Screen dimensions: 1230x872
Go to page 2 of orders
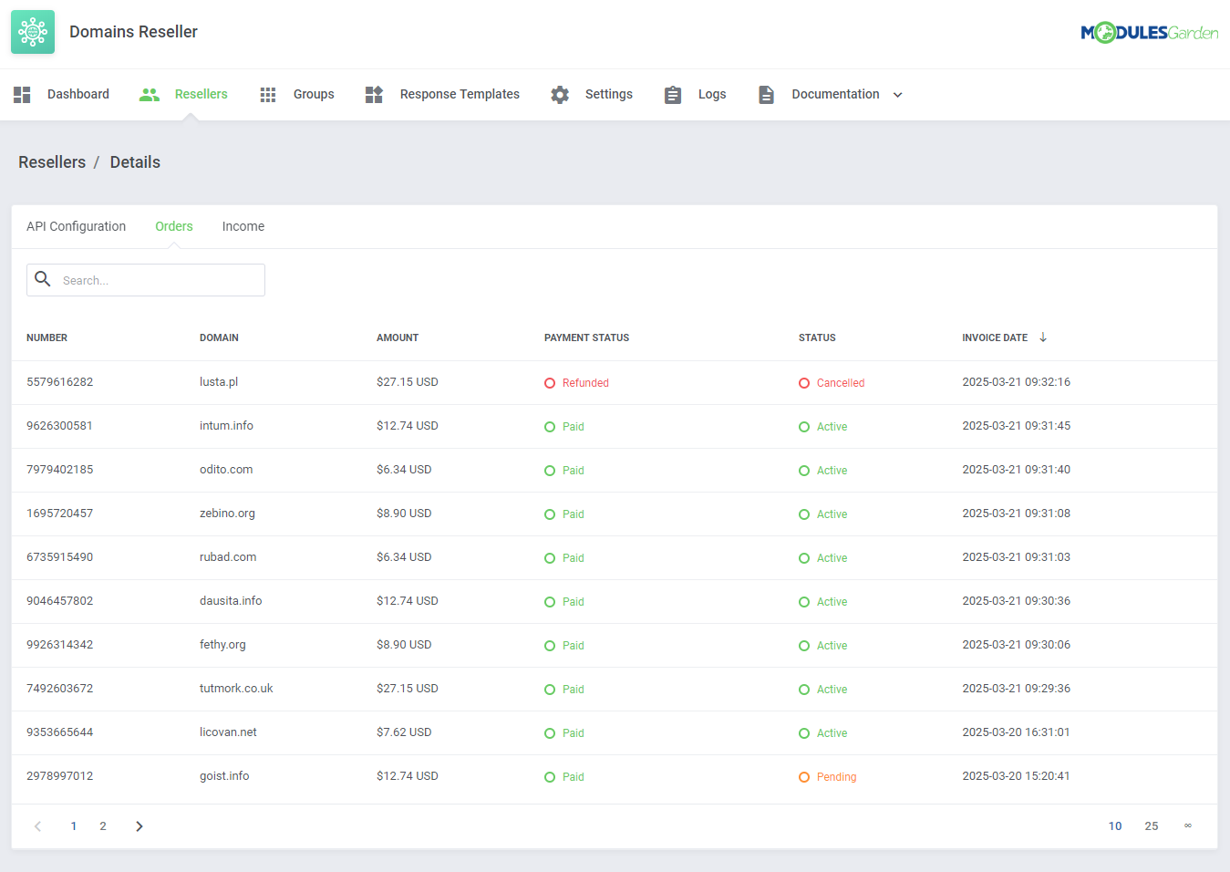click(102, 825)
